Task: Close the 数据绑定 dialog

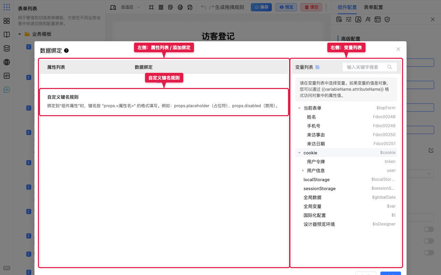Action: pos(398,49)
